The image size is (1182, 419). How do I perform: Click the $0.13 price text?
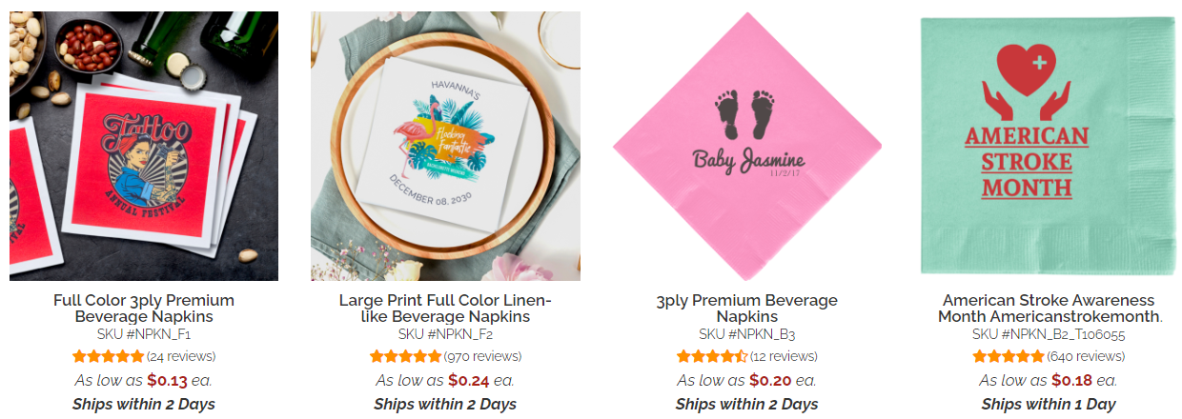point(167,380)
